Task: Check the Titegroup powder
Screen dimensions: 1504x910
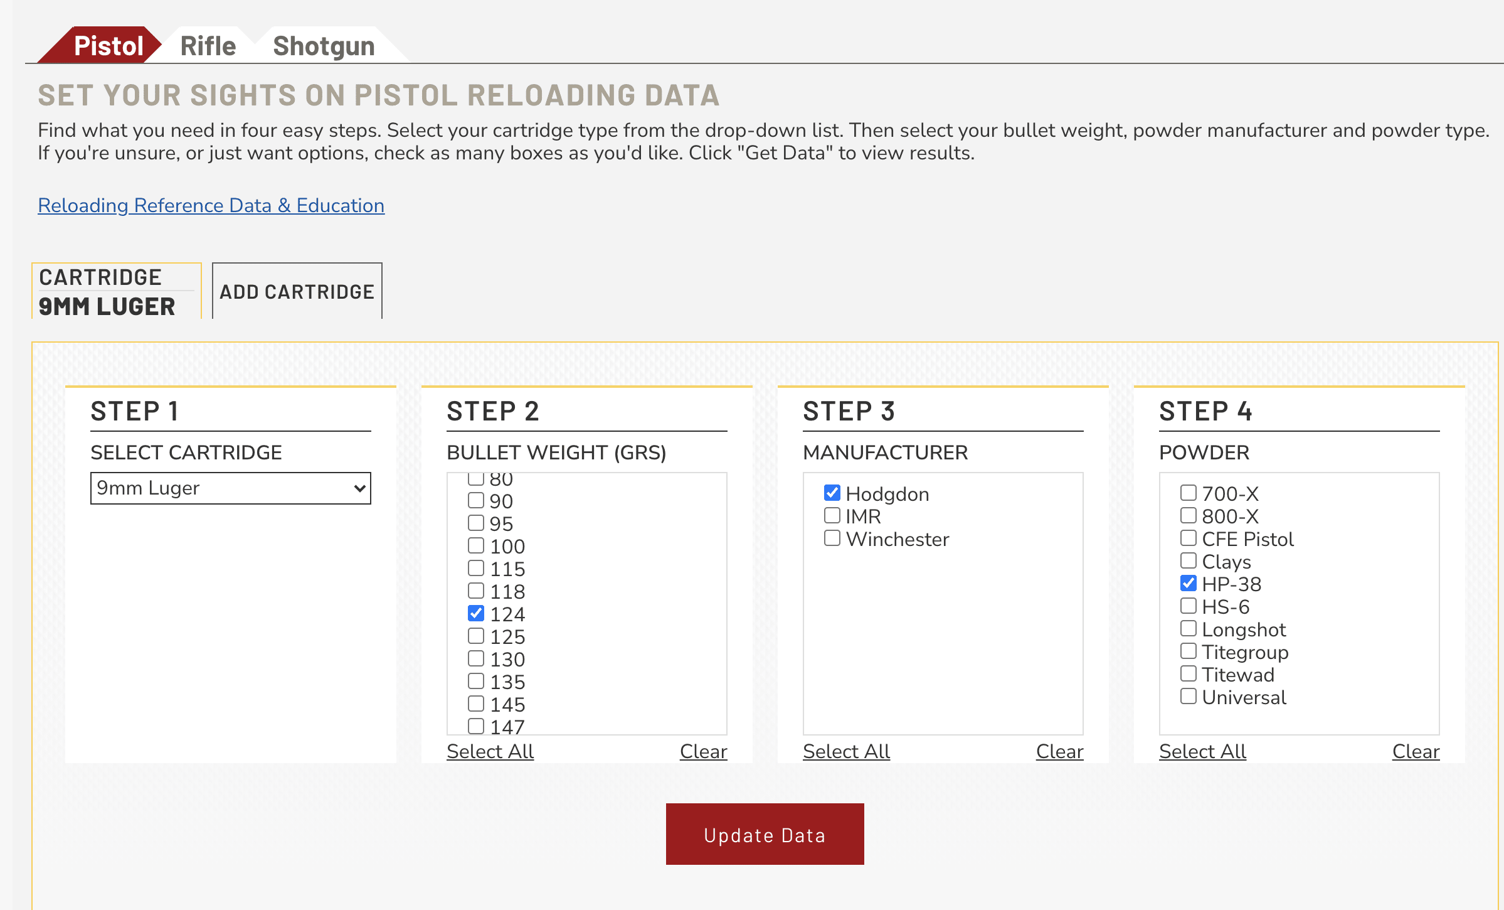Action: click(x=1189, y=651)
